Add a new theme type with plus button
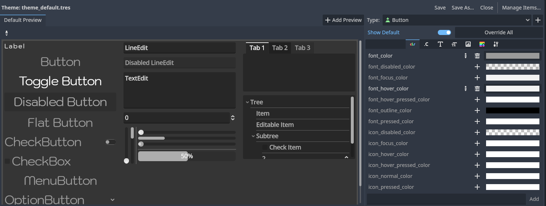The height and width of the screenshot is (206, 546). click(x=538, y=20)
